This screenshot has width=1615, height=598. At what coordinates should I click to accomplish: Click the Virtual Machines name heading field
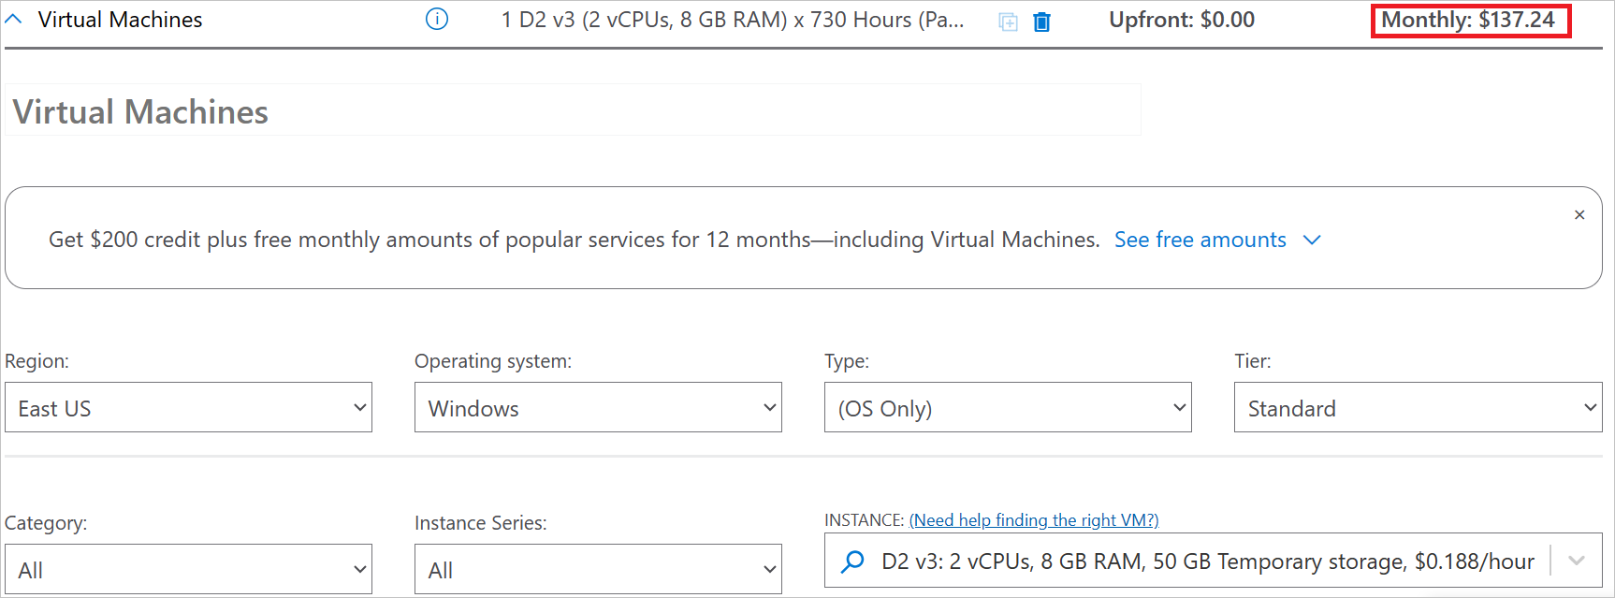(573, 111)
